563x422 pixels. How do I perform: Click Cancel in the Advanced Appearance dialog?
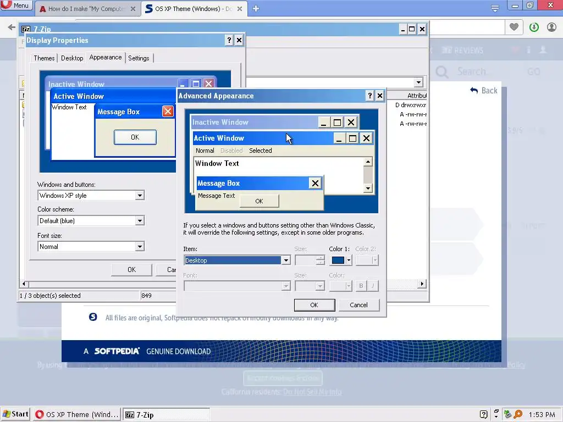[x=358, y=305]
